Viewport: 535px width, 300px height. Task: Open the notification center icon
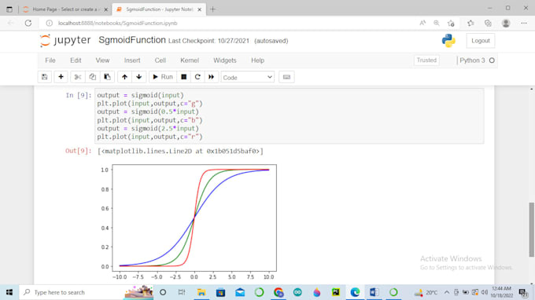(x=523, y=292)
